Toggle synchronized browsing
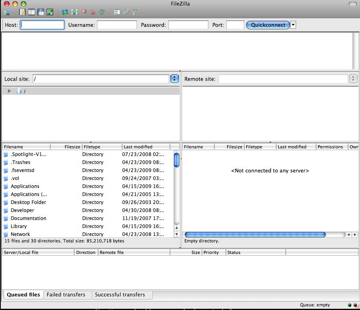The height and width of the screenshot is (310, 360). [x=135, y=12]
